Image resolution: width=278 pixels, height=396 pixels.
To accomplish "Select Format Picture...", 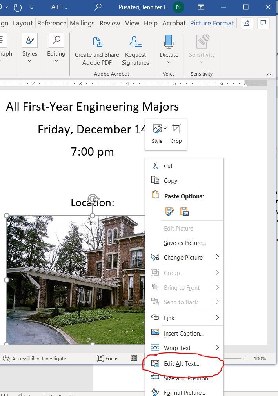I will pyautogui.click(x=184, y=392).
